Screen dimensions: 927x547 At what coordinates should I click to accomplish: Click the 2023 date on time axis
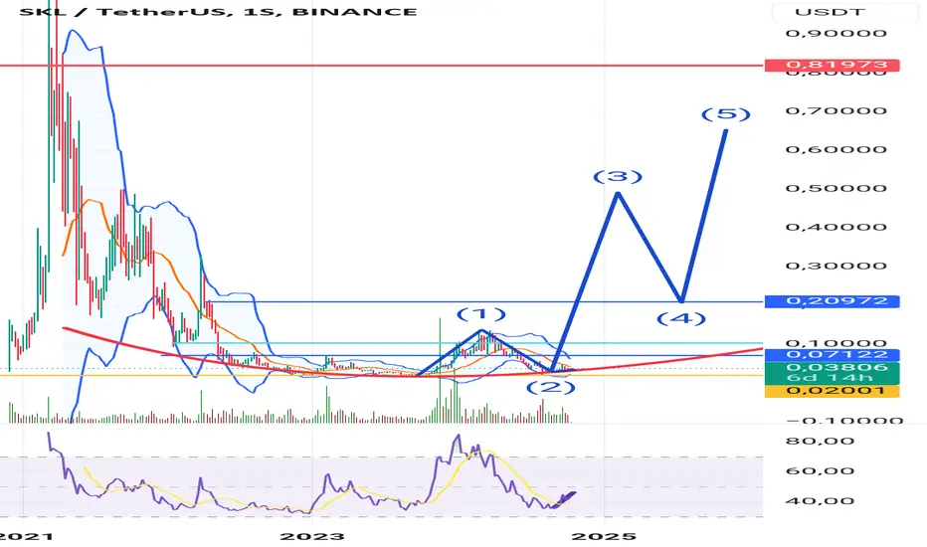pos(311,536)
